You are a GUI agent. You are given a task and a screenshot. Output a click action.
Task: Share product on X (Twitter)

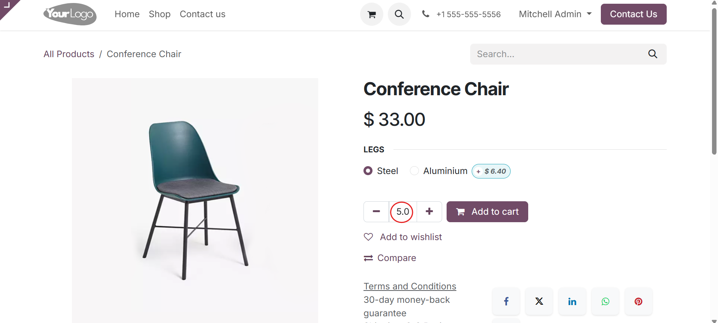tap(539, 301)
